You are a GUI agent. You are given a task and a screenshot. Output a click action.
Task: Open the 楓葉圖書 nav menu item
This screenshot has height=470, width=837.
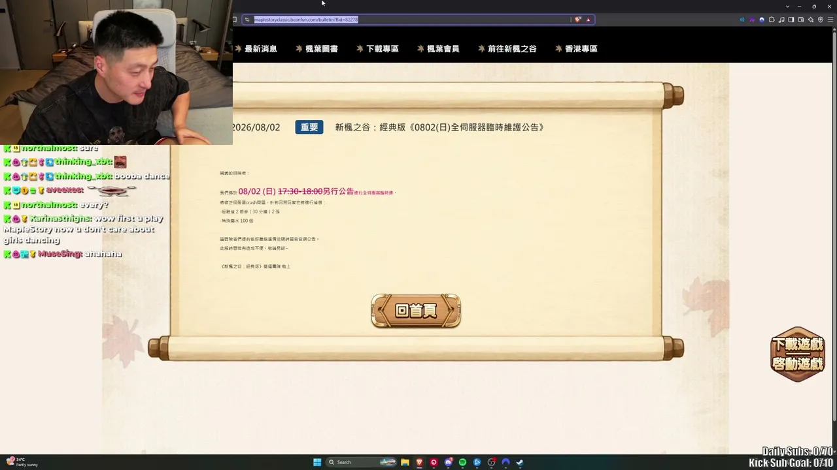321,49
